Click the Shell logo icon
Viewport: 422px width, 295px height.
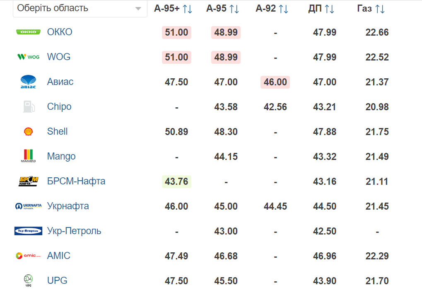pyautogui.click(x=28, y=131)
